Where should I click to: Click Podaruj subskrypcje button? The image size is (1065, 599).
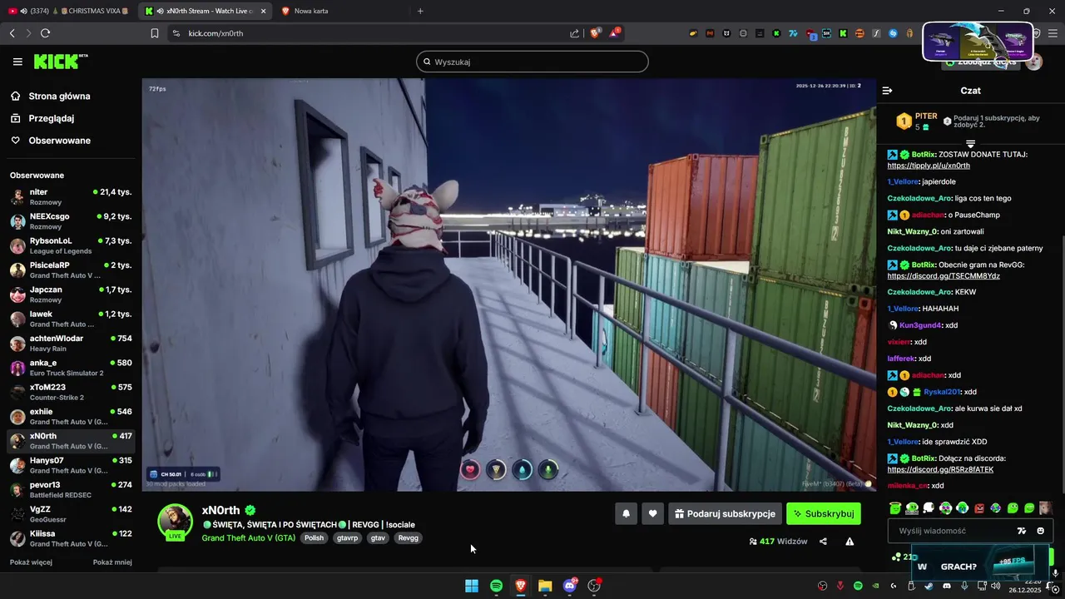tap(725, 514)
